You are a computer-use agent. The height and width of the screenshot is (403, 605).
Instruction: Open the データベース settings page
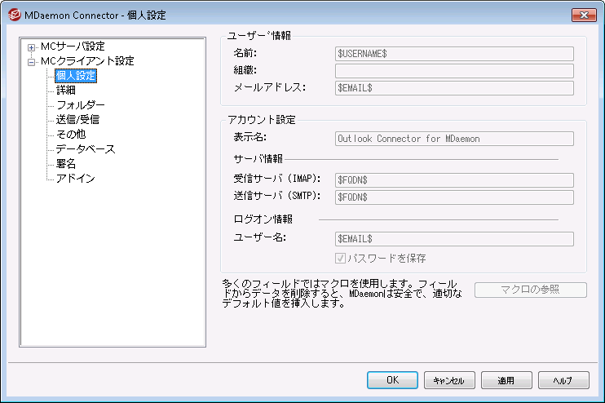tap(86, 149)
